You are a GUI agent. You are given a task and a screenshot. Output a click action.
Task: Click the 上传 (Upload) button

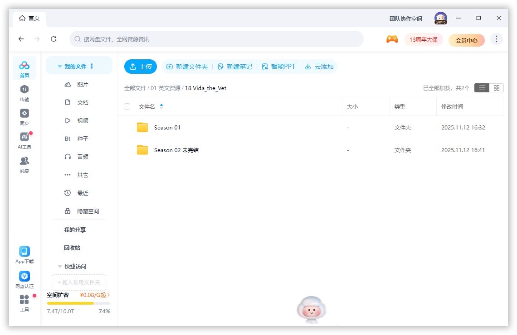[x=141, y=66]
